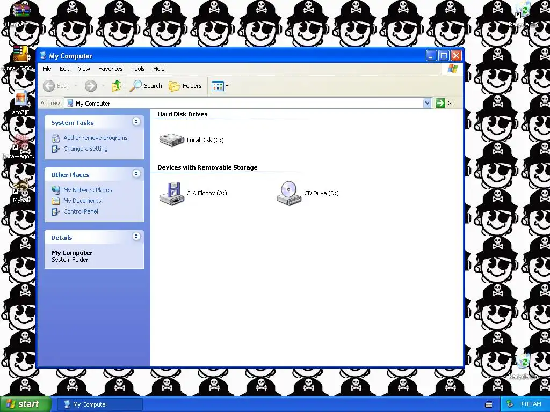Open Views dropdown arrow in toolbar
Image resolution: width=550 pixels, height=412 pixels.
[x=227, y=86]
